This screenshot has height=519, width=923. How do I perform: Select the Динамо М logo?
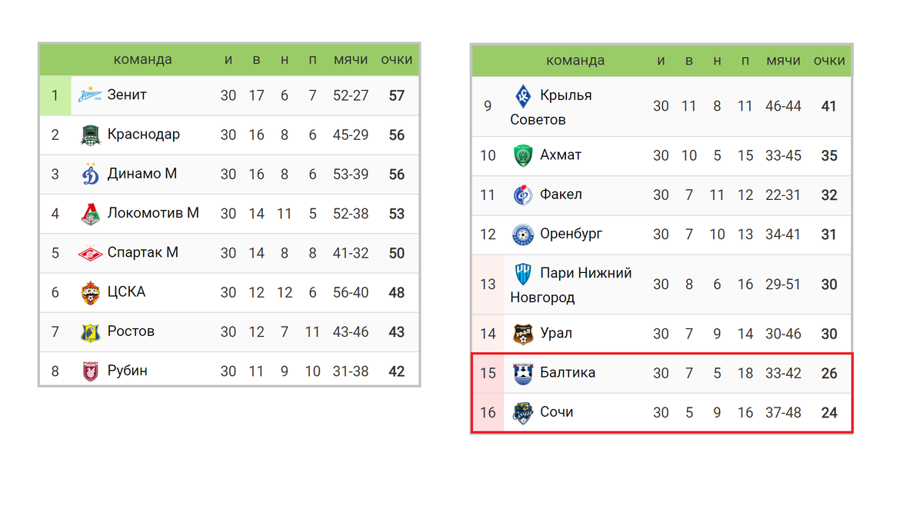coord(90,175)
